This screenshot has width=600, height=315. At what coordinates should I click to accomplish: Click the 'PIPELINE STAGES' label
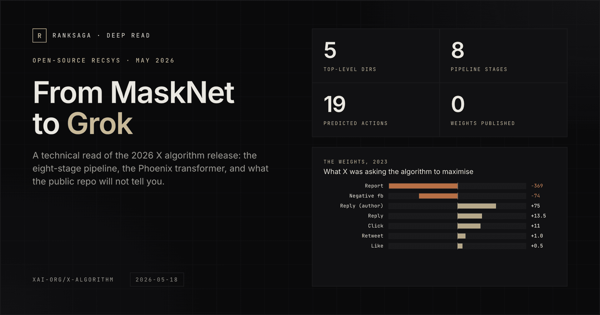pos(479,69)
